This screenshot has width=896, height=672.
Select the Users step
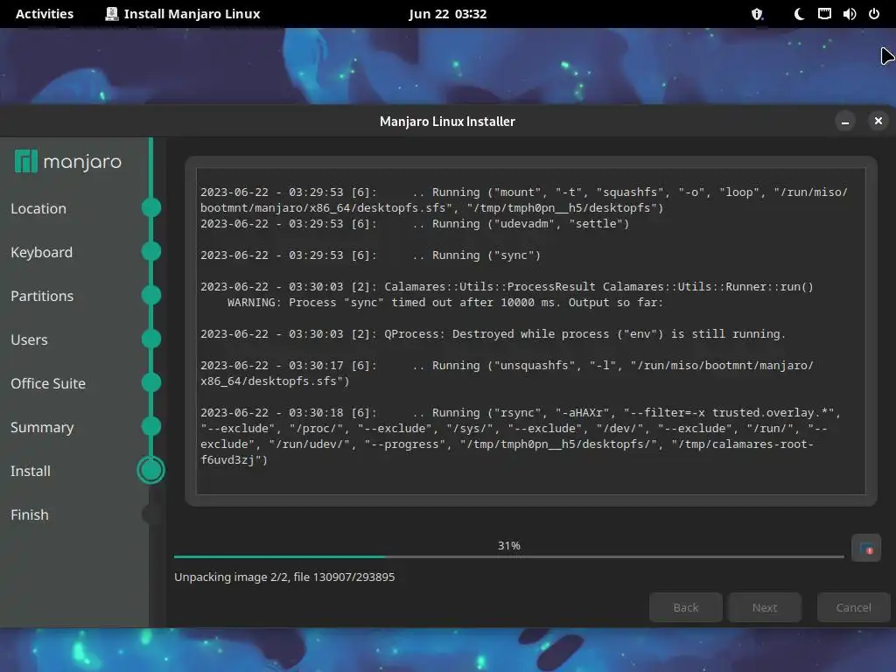(x=29, y=339)
